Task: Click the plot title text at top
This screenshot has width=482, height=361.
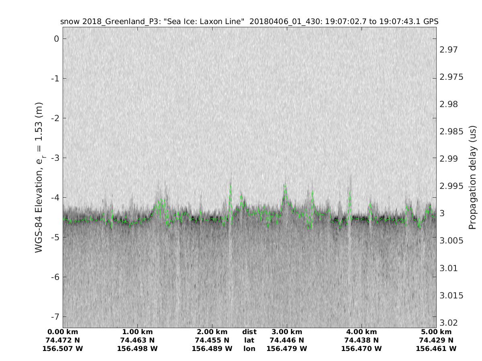Action: pyautogui.click(x=249, y=21)
